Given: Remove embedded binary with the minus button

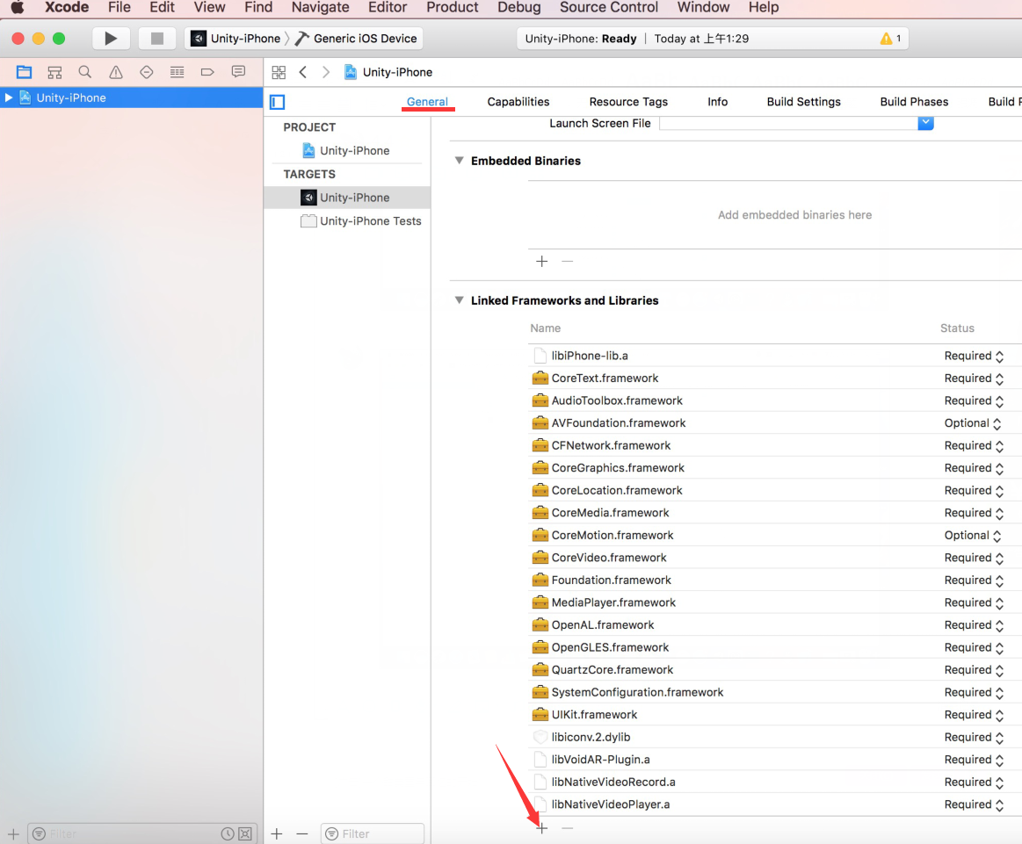Looking at the screenshot, I should (567, 261).
